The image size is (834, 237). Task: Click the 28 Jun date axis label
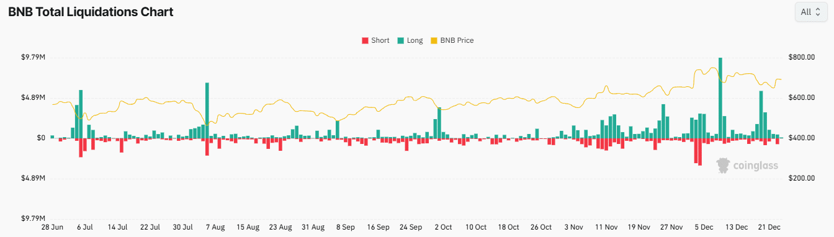pyautogui.click(x=52, y=227)
